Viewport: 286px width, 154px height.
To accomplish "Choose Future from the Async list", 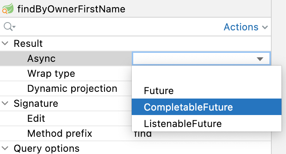I will tap(159, 91).
